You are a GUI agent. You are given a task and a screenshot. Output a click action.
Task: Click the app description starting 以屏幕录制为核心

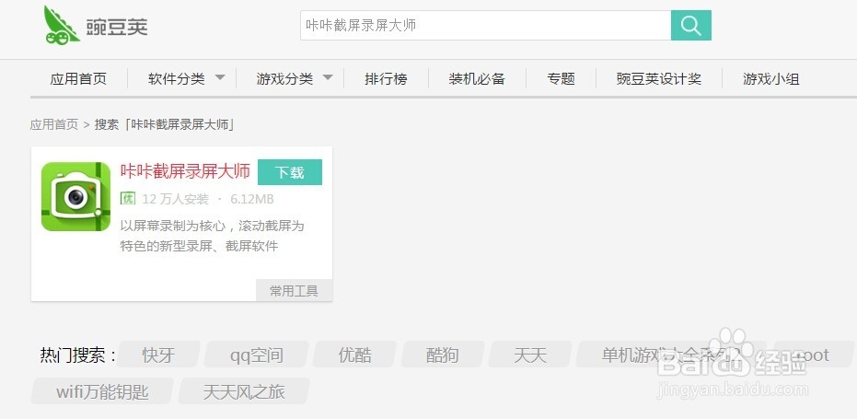point(212,236)
